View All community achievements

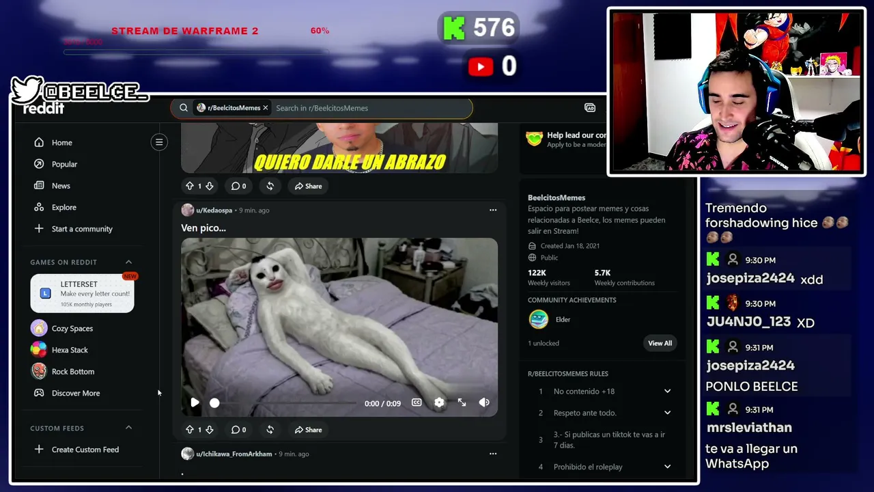(x=660, y=343)
